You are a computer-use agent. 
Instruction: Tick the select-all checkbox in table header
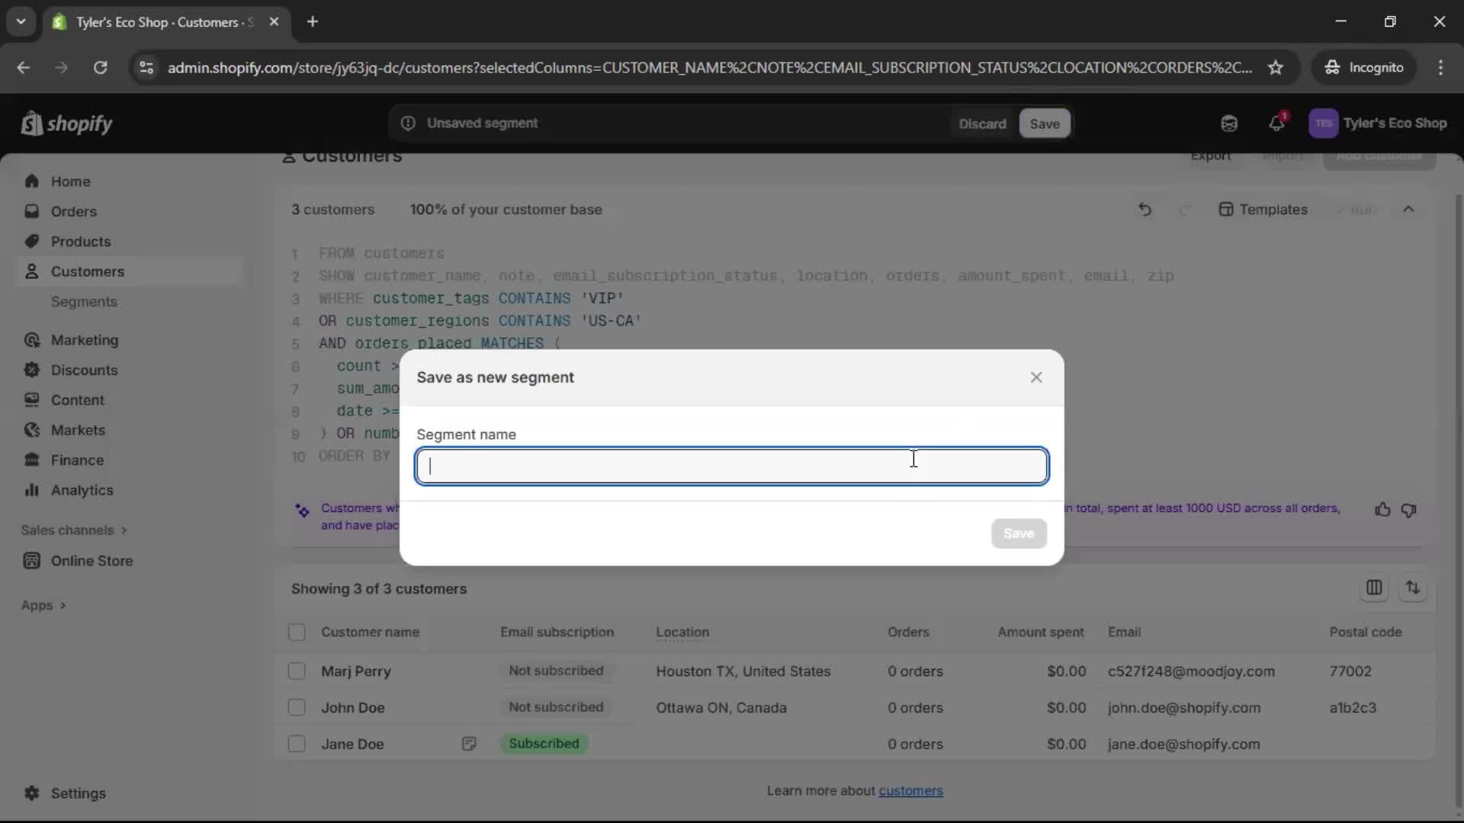click(x=297, y=632)
